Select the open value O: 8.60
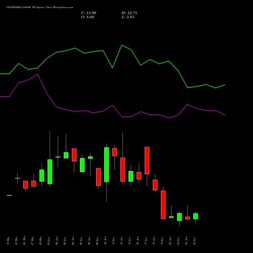The height and width of the screenshot is (253, 253). 88,17
